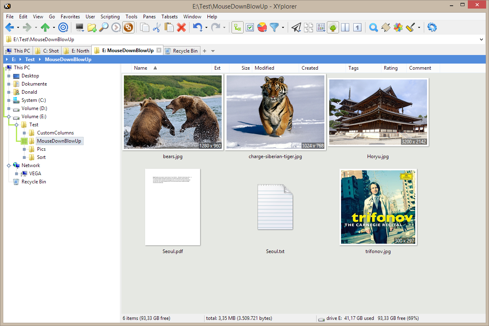Expand the address bar history dropdown

(482, 40)
